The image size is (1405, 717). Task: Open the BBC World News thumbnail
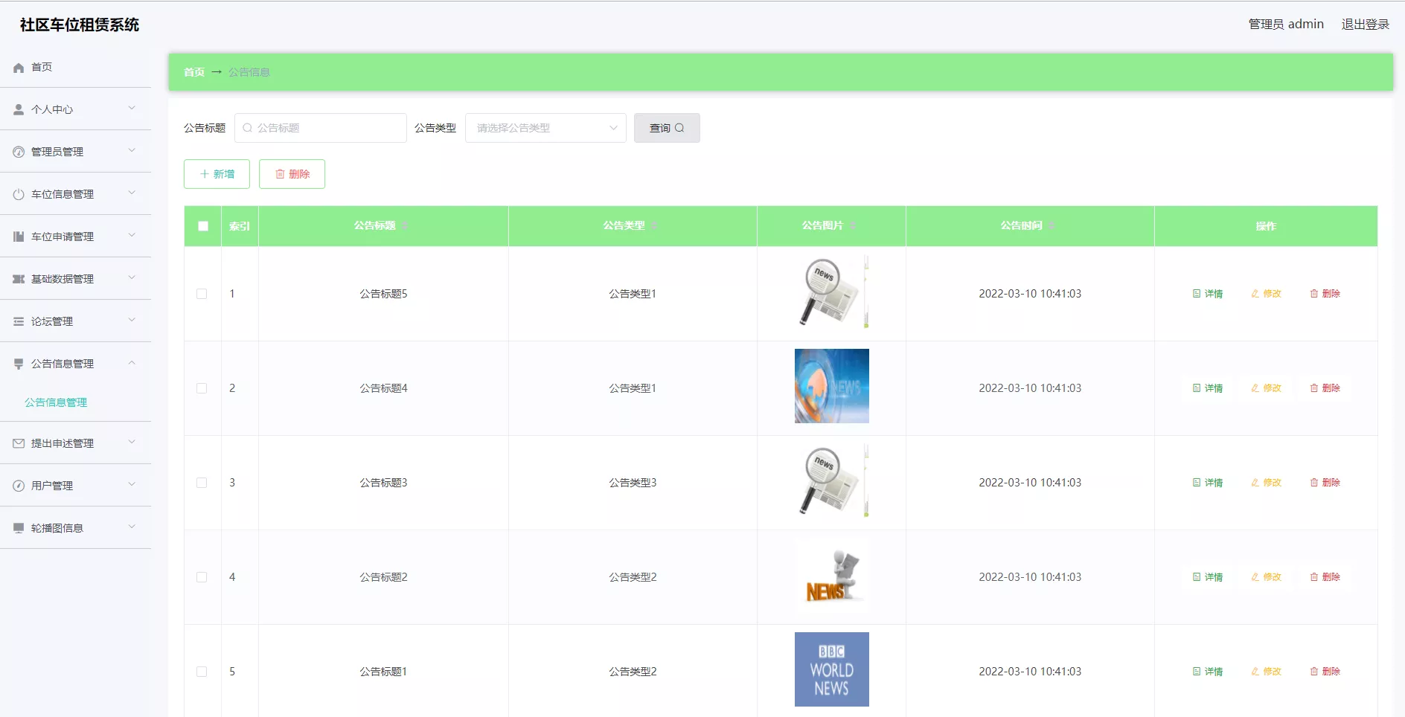[832, 669]
